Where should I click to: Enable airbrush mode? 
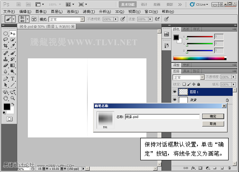pyautogui.click(x=157, y=19)
